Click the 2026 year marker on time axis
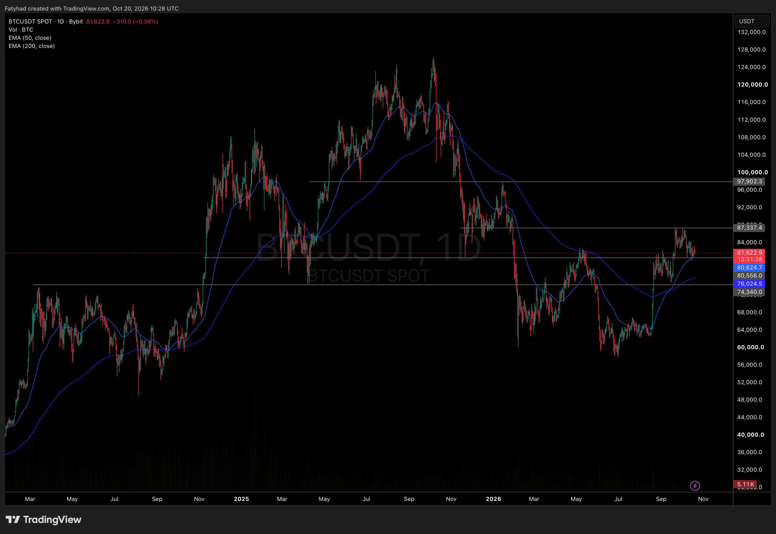The width and height of the screenshot is (776, 534). pos(493,499)
